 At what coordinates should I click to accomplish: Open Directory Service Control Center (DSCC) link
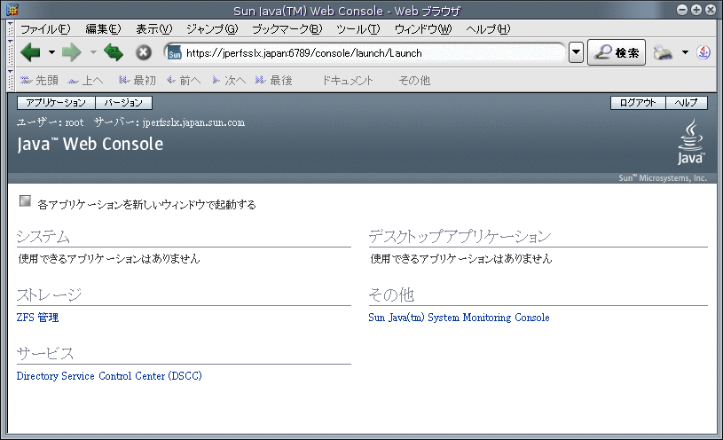tap(109, 376)
